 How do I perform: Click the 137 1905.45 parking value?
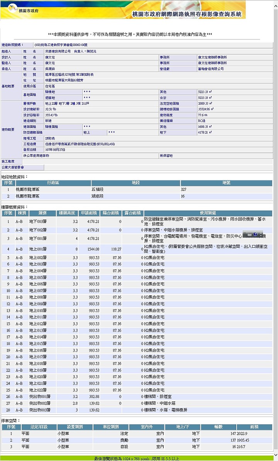click(239, 440)
